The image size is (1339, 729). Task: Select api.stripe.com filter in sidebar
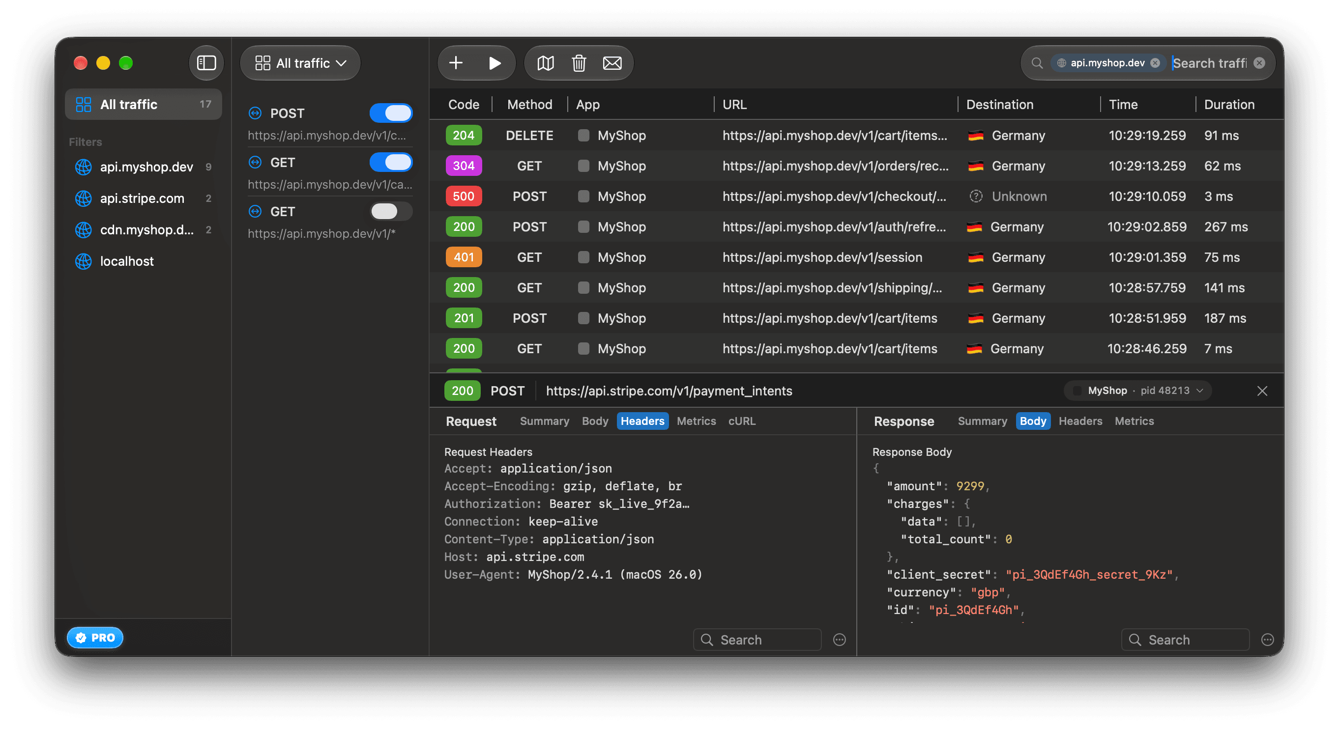coord(144,198)
